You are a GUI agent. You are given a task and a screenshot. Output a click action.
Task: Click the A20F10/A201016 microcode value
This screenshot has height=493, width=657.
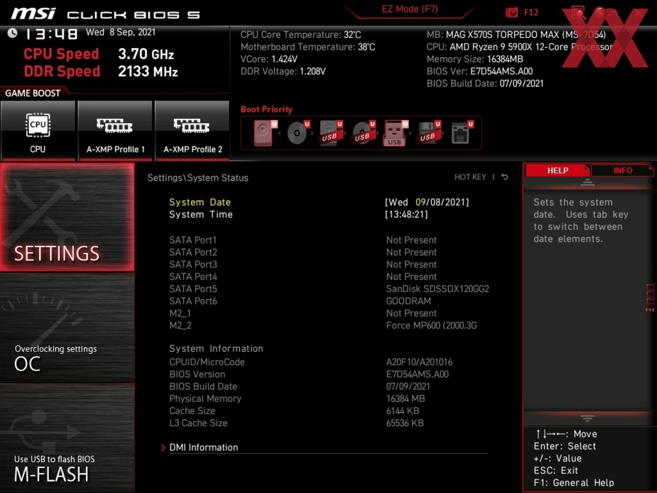coord(419,362)
